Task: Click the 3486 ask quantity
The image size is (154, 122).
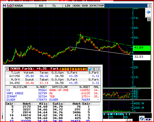Action: click(77, 112)
